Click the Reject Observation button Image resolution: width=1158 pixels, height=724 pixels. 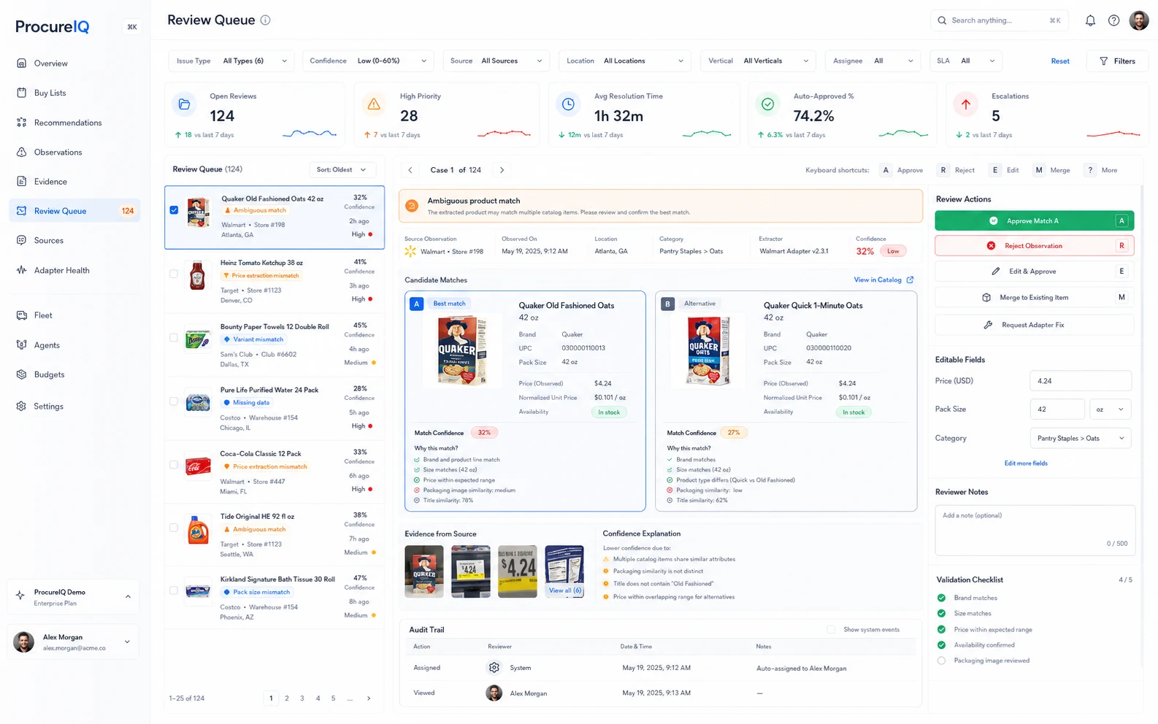[x=1034, y=246]
